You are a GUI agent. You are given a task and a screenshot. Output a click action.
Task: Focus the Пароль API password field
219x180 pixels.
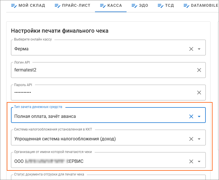pos(99,93)
